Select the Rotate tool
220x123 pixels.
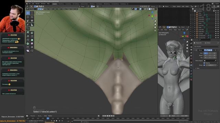(32, 17)
